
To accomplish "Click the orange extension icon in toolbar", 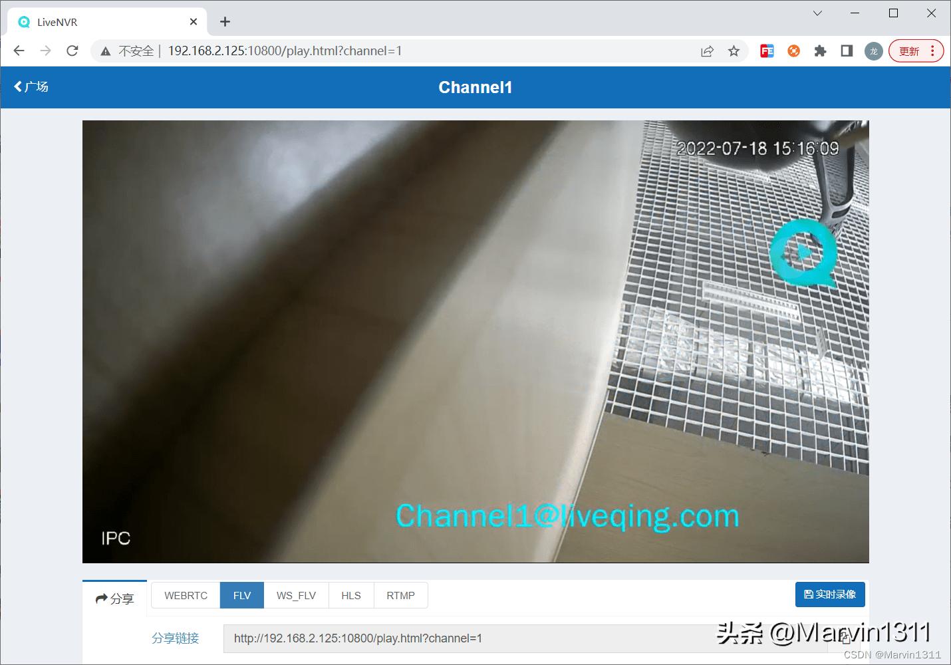I will point(793,51).
